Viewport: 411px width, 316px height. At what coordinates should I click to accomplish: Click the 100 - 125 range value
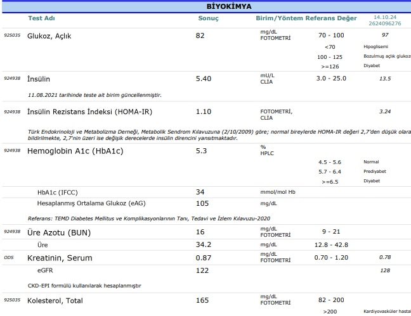330,57
